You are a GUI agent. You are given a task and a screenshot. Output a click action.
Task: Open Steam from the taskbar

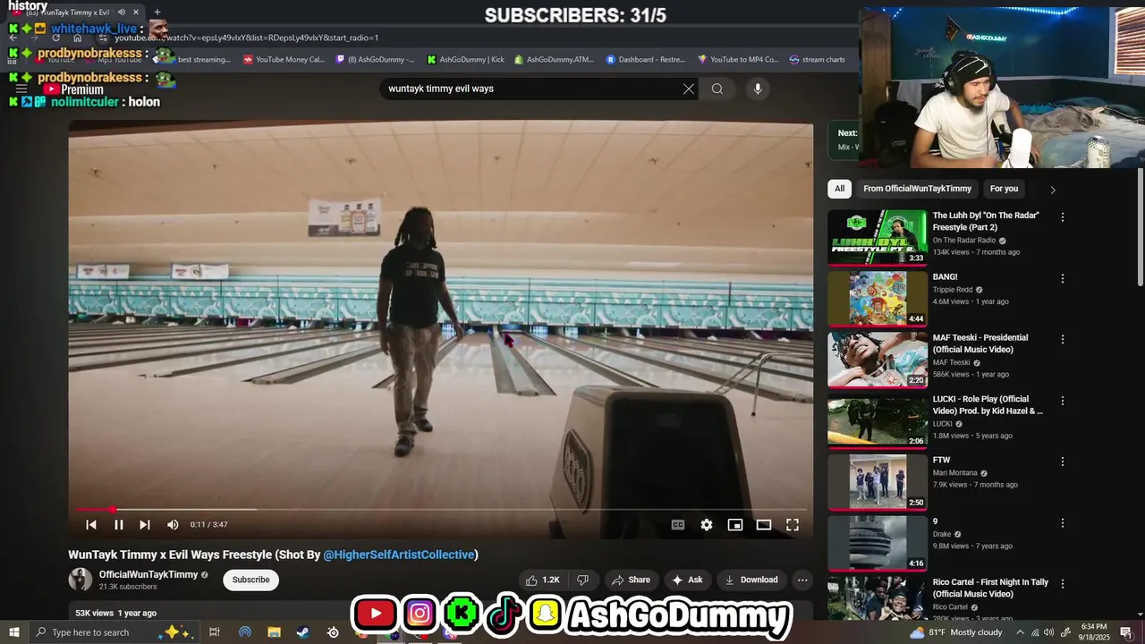coord(303,632)
